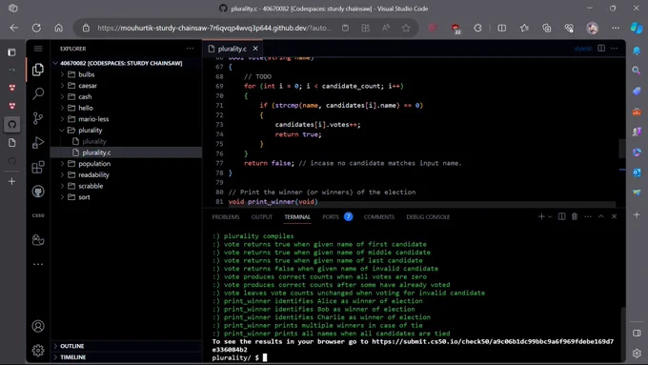Expand the population folder

126,164
